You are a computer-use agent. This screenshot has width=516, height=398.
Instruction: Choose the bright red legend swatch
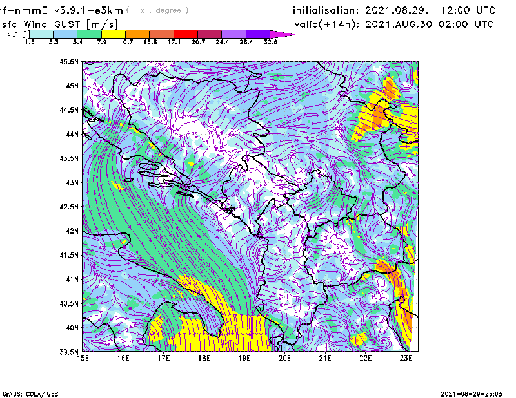coord(186,34)
